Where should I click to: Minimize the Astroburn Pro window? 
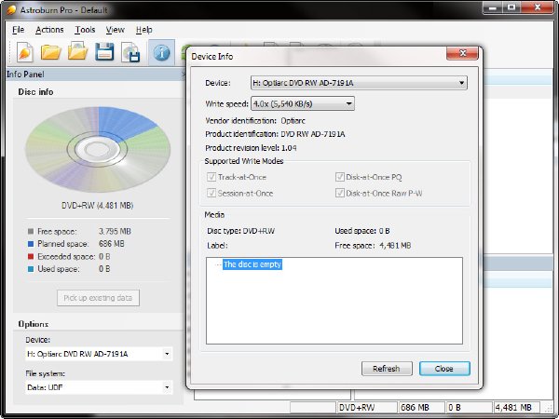(493, 8)
